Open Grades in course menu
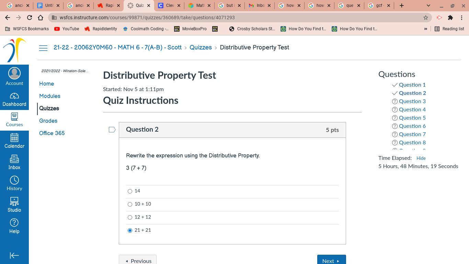469x264 pixels. (x=48, y=121)
